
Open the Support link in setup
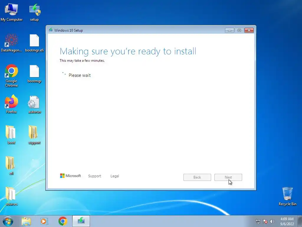click(95, 176)
